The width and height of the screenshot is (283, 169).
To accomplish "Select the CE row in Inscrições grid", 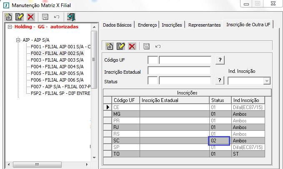I will click(x=184, y=107).
